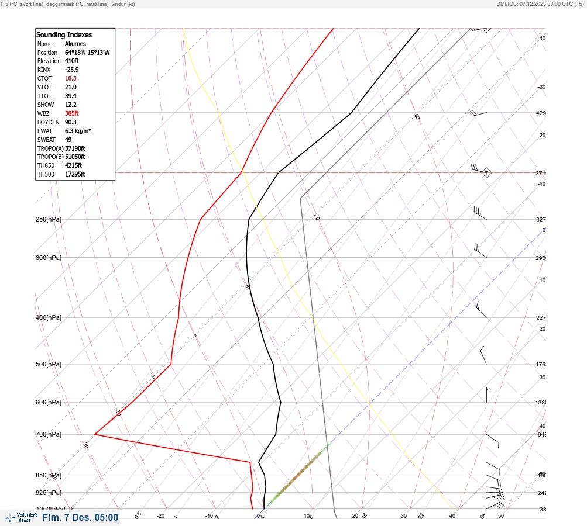
Task: Click the wind barb at the 300 hPa level
Action: tap(480, 251)
